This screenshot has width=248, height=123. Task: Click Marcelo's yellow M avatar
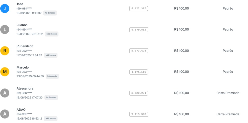point(5,72)
